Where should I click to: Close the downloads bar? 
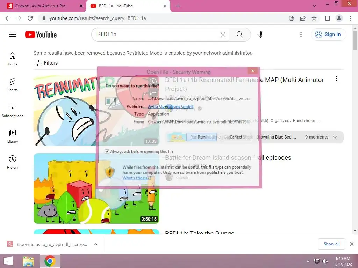point(352,244)
